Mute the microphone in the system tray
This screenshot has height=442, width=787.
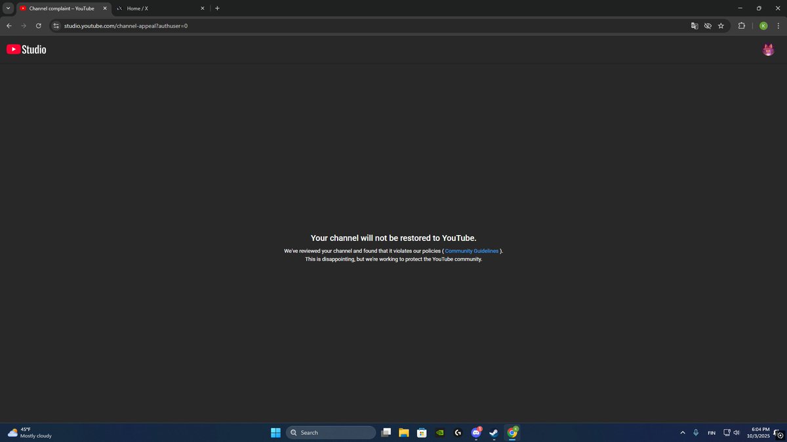click(696, 432)
